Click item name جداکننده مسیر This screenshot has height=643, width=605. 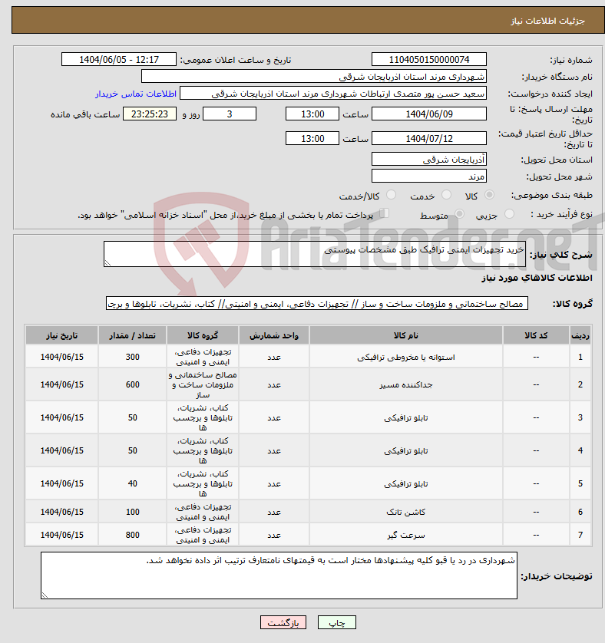[406, 384]
